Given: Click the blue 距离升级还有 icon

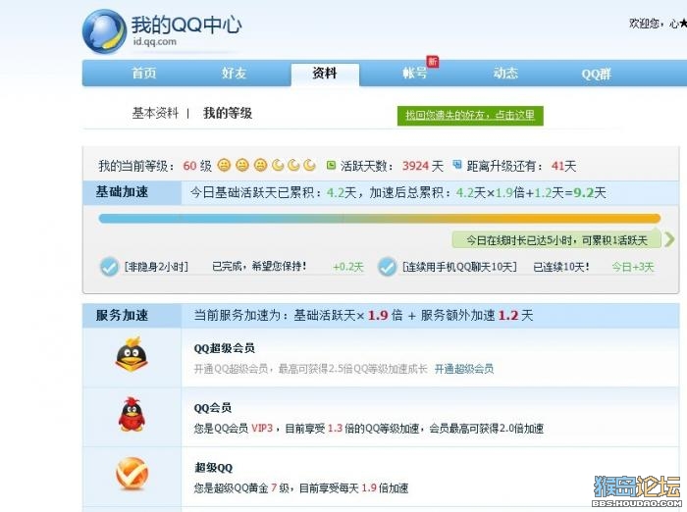Looking at the screenshot, I should pyautogui.click(x=457, y=165).
